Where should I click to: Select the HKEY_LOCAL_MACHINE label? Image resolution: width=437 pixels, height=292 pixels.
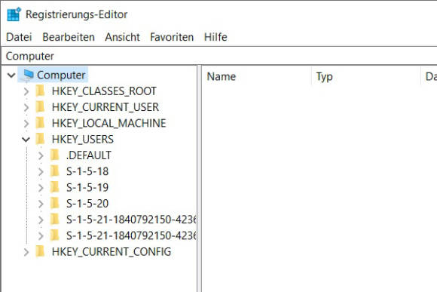point(109,123)
